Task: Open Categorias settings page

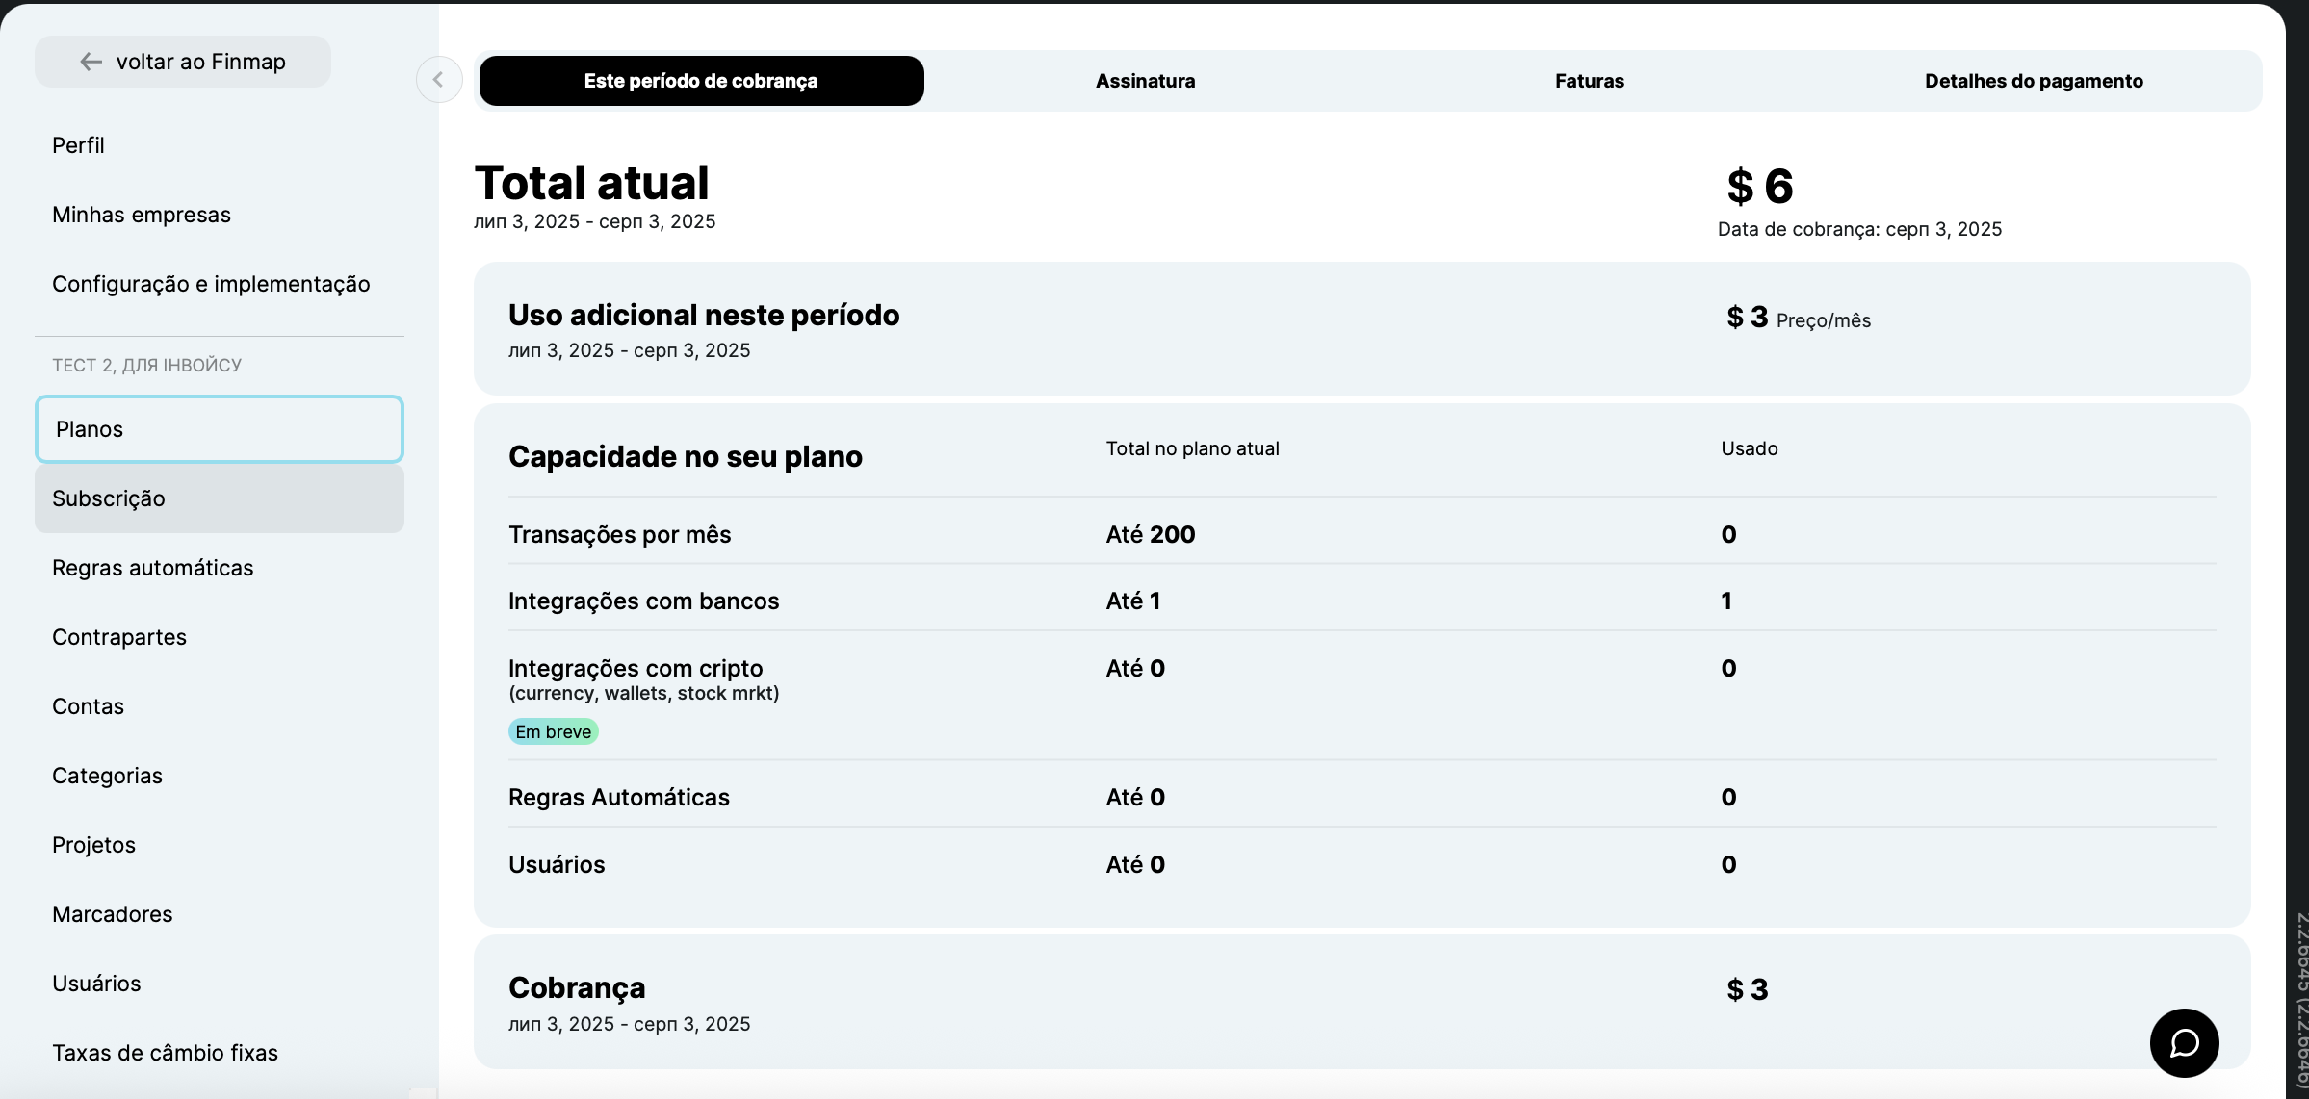Action: click(108, 776)
